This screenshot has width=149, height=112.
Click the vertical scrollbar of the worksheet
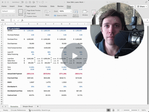pos(148,65)
